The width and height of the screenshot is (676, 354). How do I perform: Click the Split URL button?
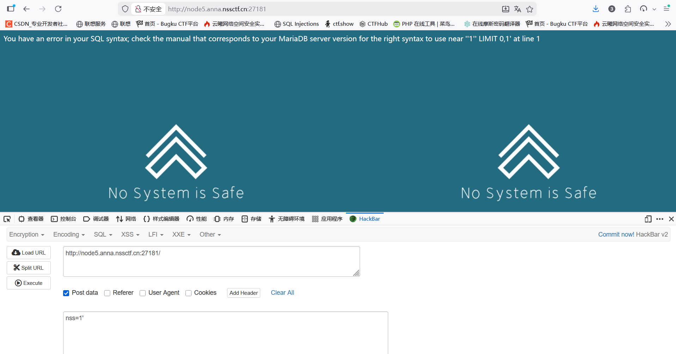tap(29, 268)
